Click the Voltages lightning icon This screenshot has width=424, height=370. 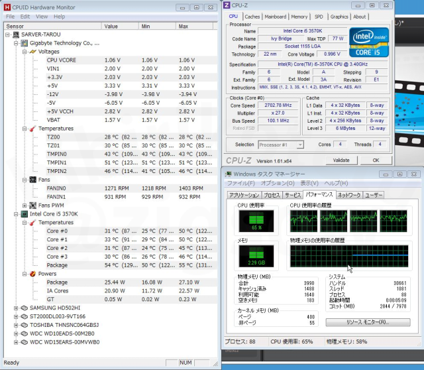(x=33, y=51)
